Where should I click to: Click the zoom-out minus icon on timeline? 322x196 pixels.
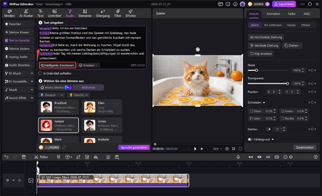click(x=285, y=157)
